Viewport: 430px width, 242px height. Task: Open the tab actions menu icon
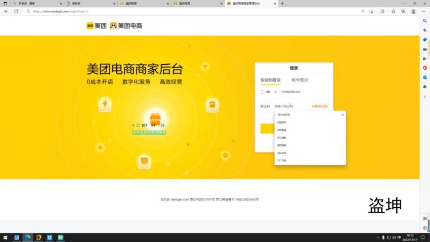(x=5, y=4)
